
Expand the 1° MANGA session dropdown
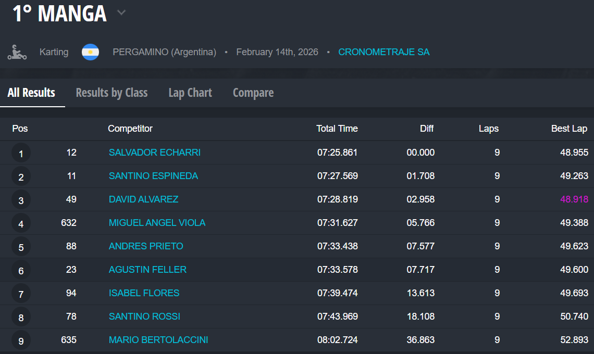[x=121, y=13]
